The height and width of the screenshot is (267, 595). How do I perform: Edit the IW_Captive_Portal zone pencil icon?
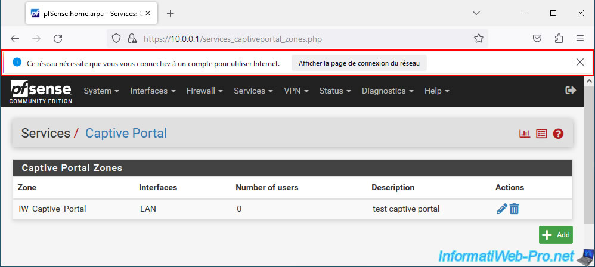pyautogui.click(x=501, y=209)
